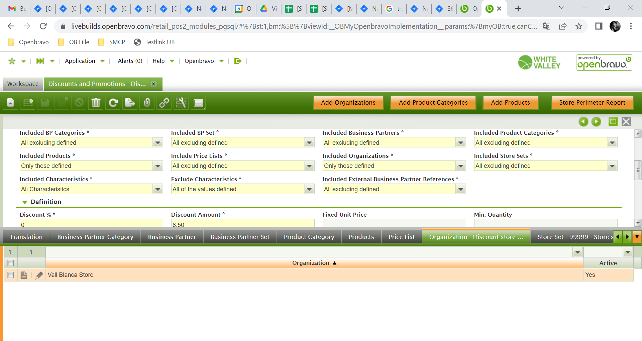Image resolution: width=642 pixels, height=341 pixels.
Task: Click the trash can delete icon
Action: coord(96,103)
